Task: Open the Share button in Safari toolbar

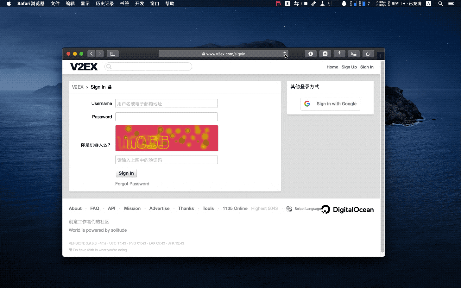Action: [339, 54]
